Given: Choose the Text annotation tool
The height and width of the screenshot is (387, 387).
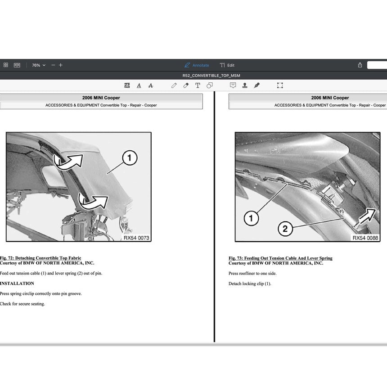Looking at the screenshot, I should pos(198,85).
